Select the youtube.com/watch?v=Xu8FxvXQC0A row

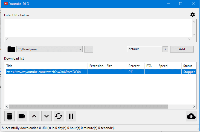101,72
